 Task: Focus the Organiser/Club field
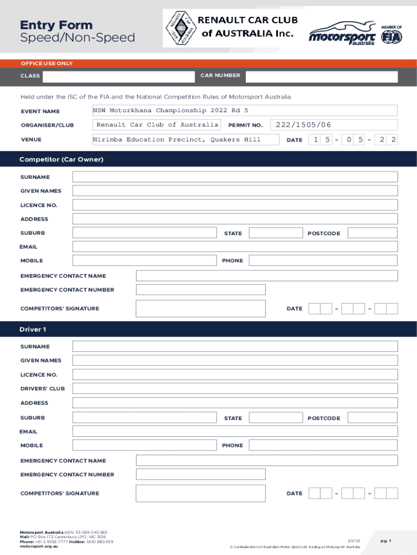click(157, 125)
